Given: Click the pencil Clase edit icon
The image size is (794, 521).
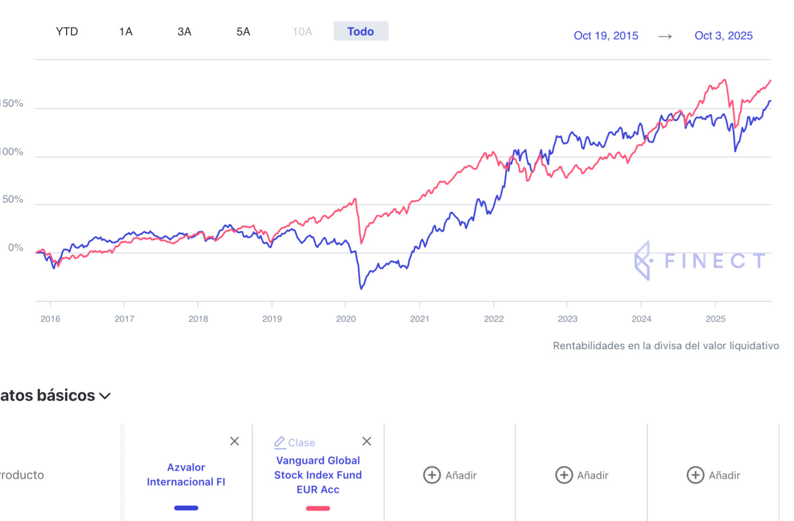Looking at the screenshot, I should click(x=280, y=443).
